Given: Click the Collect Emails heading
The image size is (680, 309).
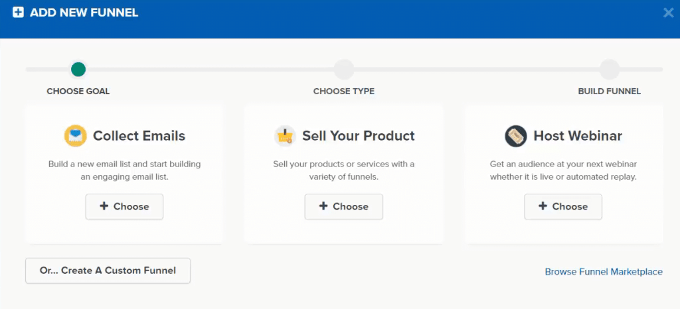Looking at the screenshot, I should (x=139, y=136).
